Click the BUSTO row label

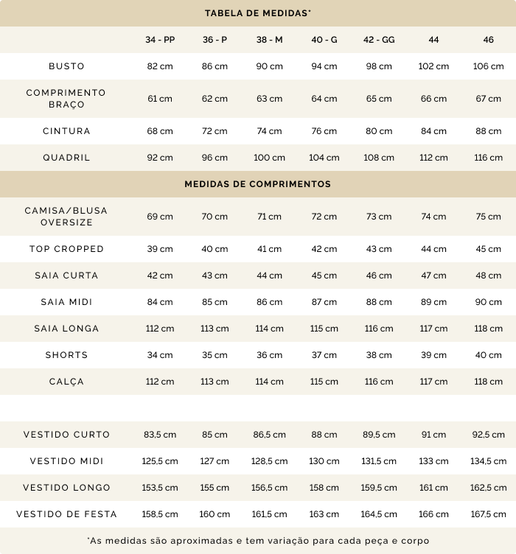66,66
